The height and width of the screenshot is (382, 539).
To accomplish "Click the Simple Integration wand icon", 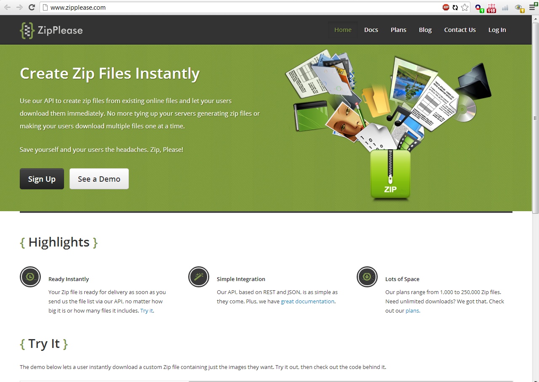I will (199, 277).
